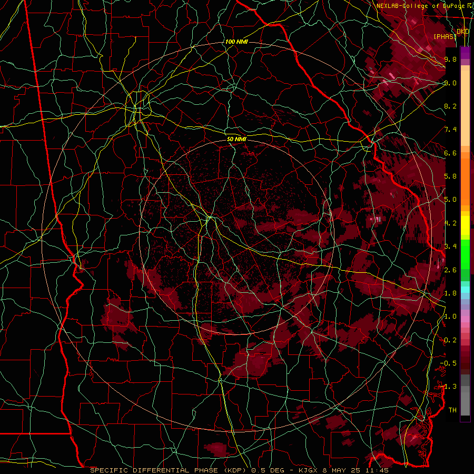Click the -1.3 value on color scale
474x474 pixels.
click(x=448, y=387)
